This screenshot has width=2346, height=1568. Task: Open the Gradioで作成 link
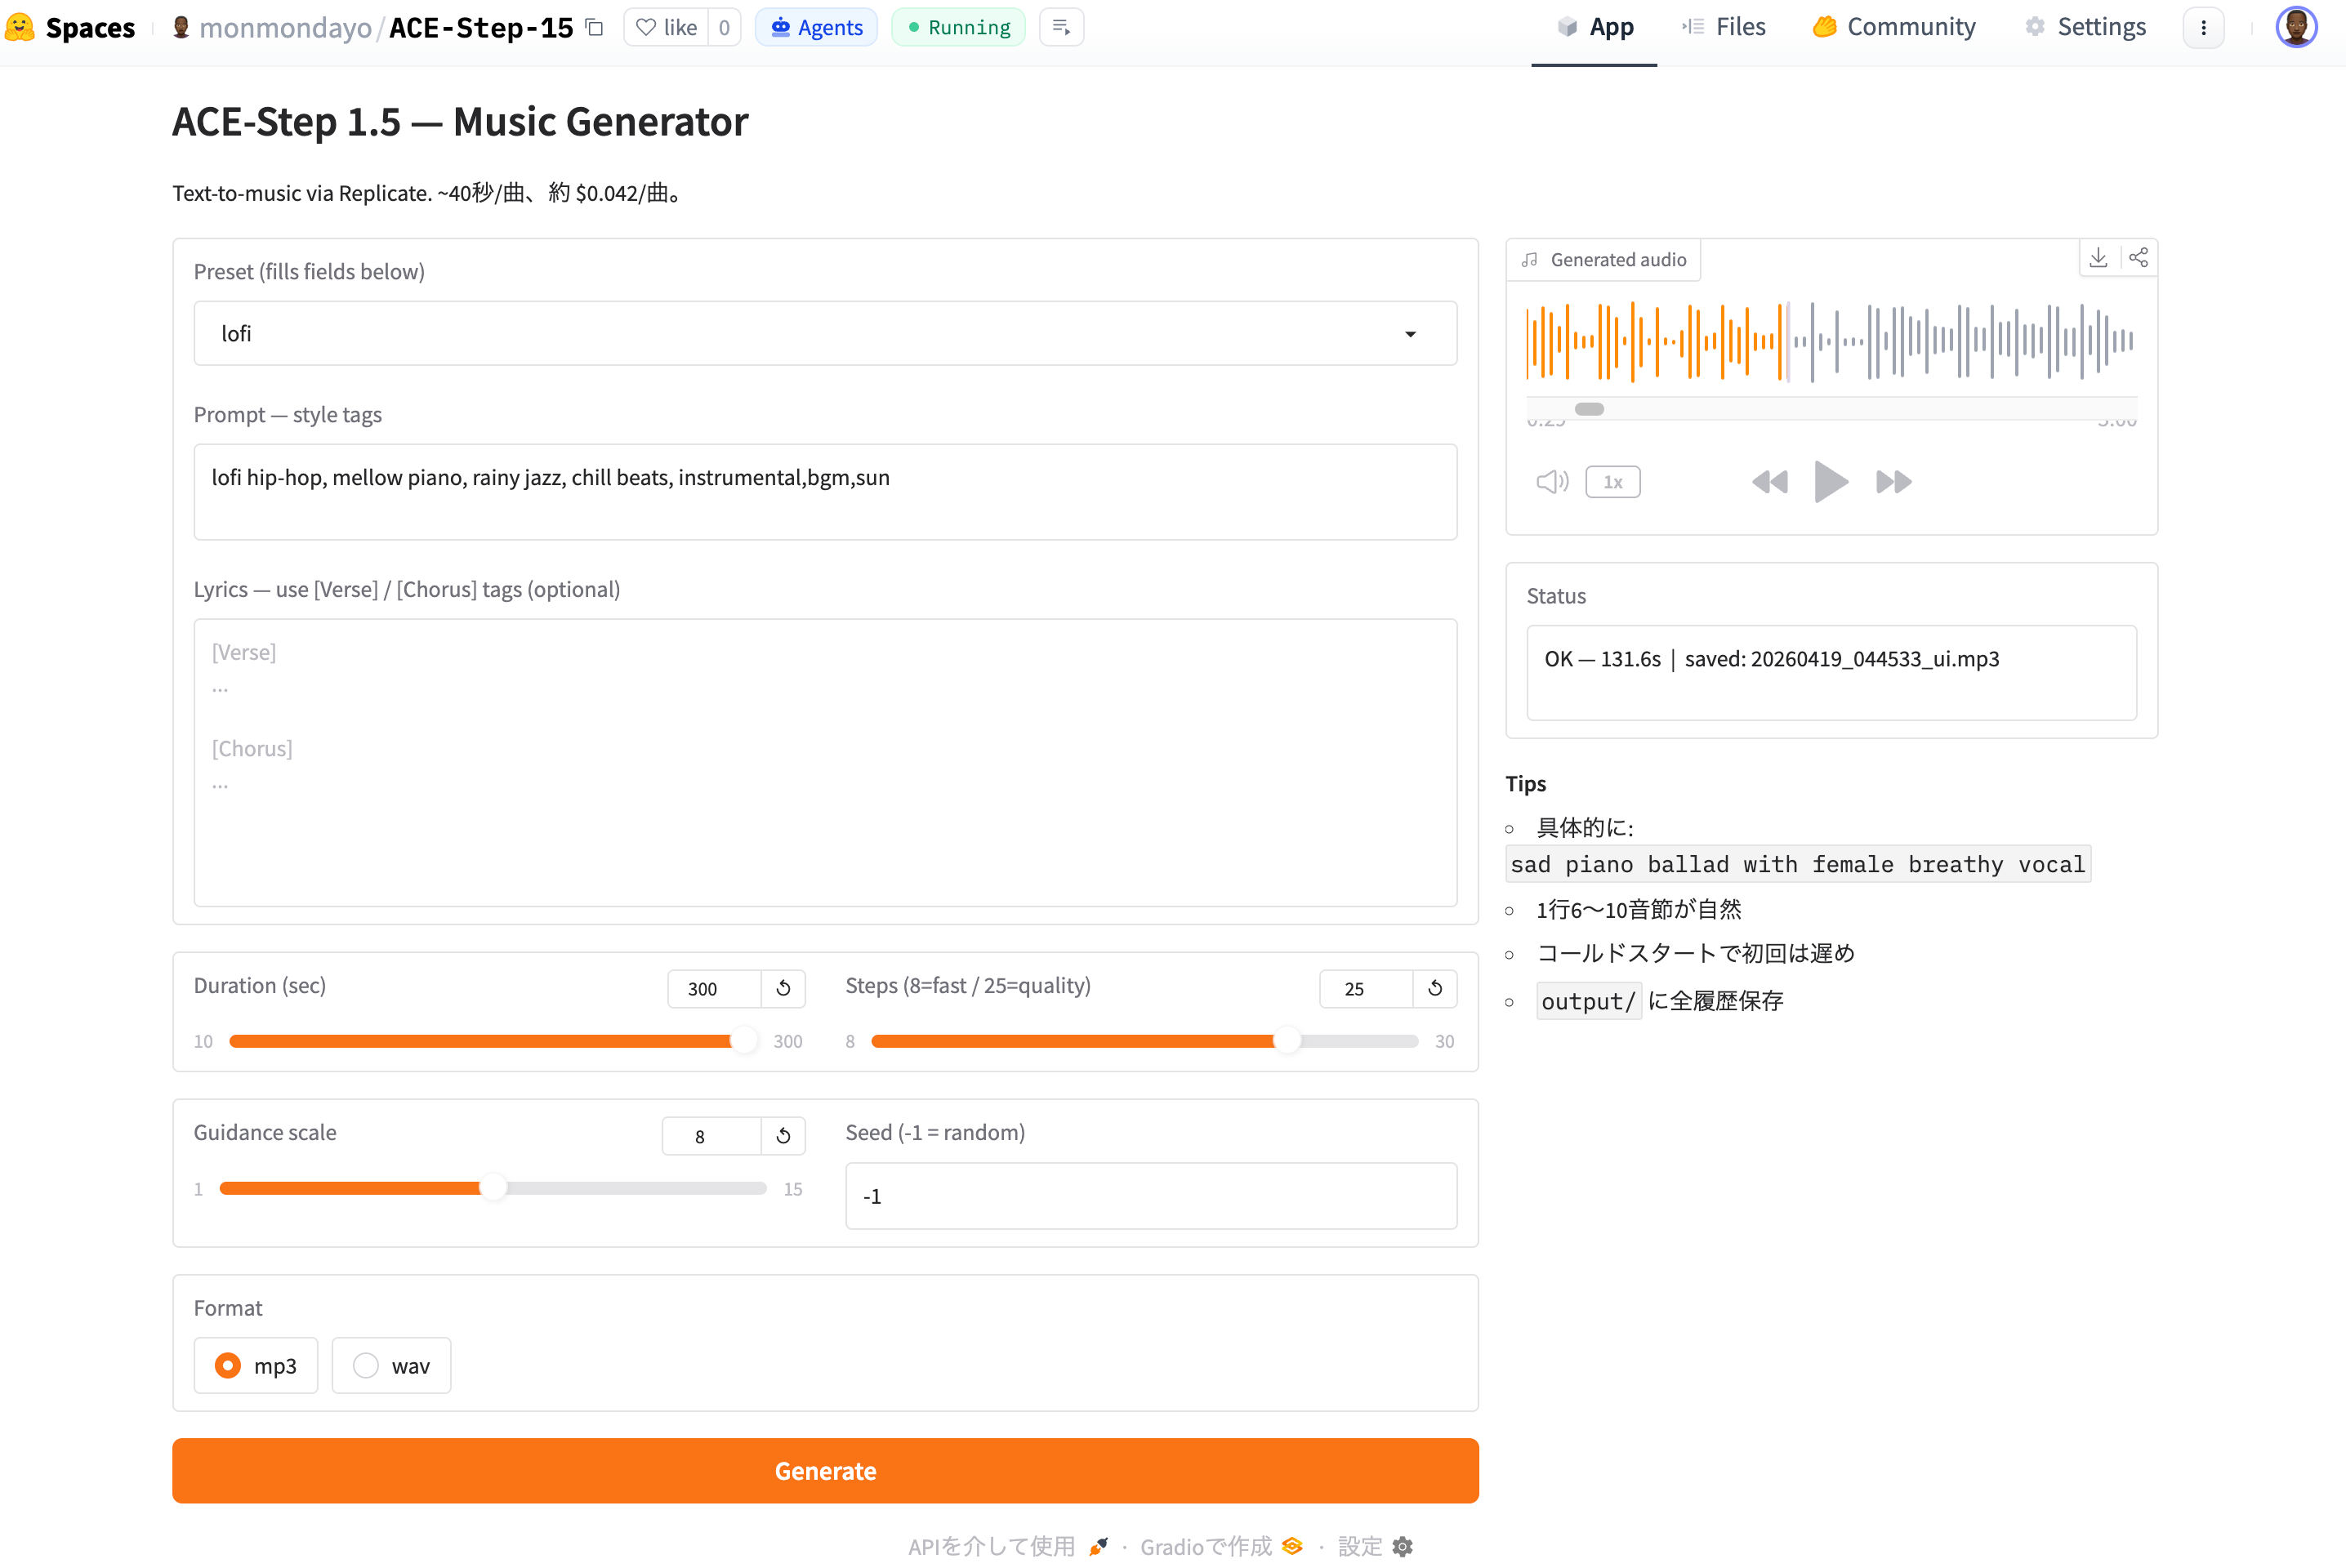(x=1221, y=1546)
